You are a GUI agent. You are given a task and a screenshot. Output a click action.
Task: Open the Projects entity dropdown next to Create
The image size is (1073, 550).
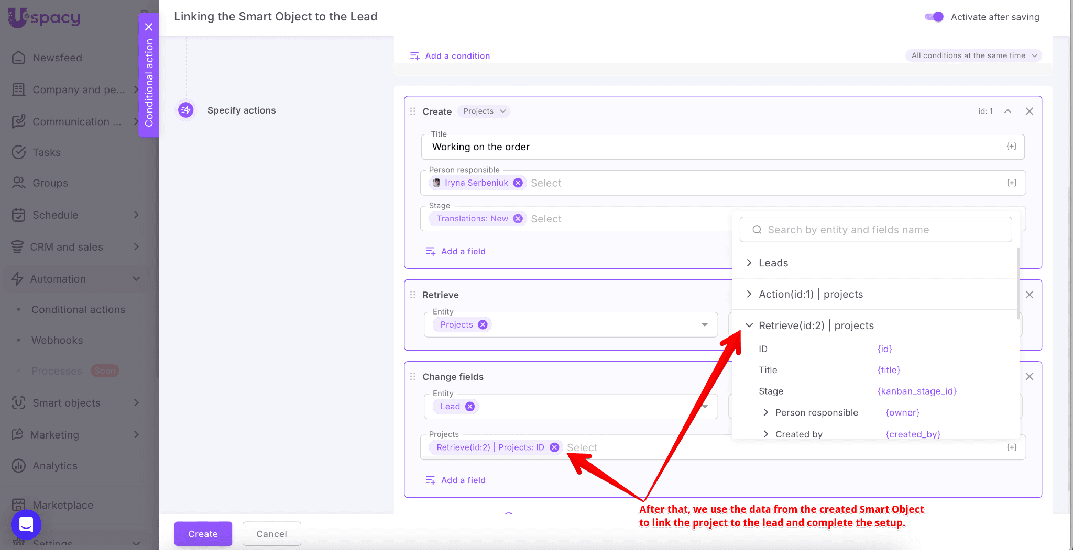pyautogui.click(x=484, y=111)
